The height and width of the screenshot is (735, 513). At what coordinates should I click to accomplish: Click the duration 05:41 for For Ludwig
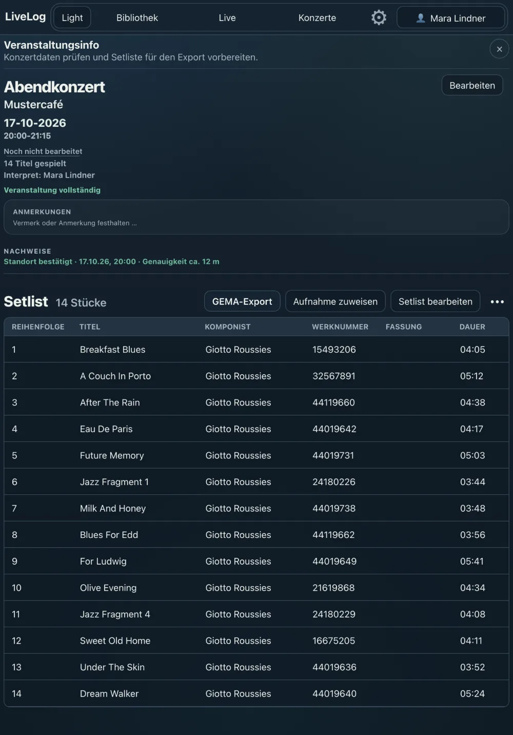pos(472,562)
